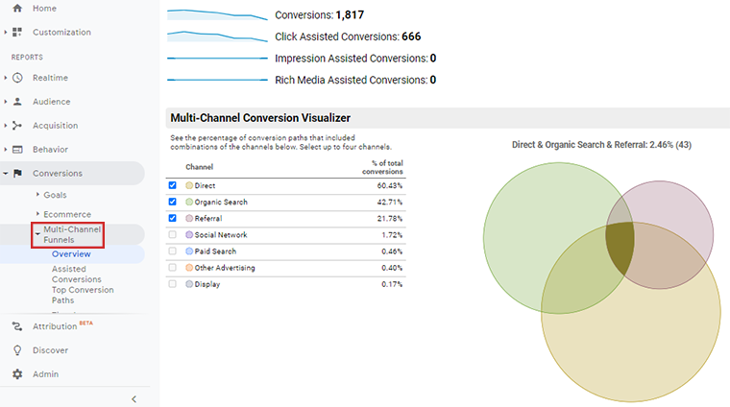The image size is (730, 407).
Task: Click the Customization dashboard icon
Action: (17, 32)
